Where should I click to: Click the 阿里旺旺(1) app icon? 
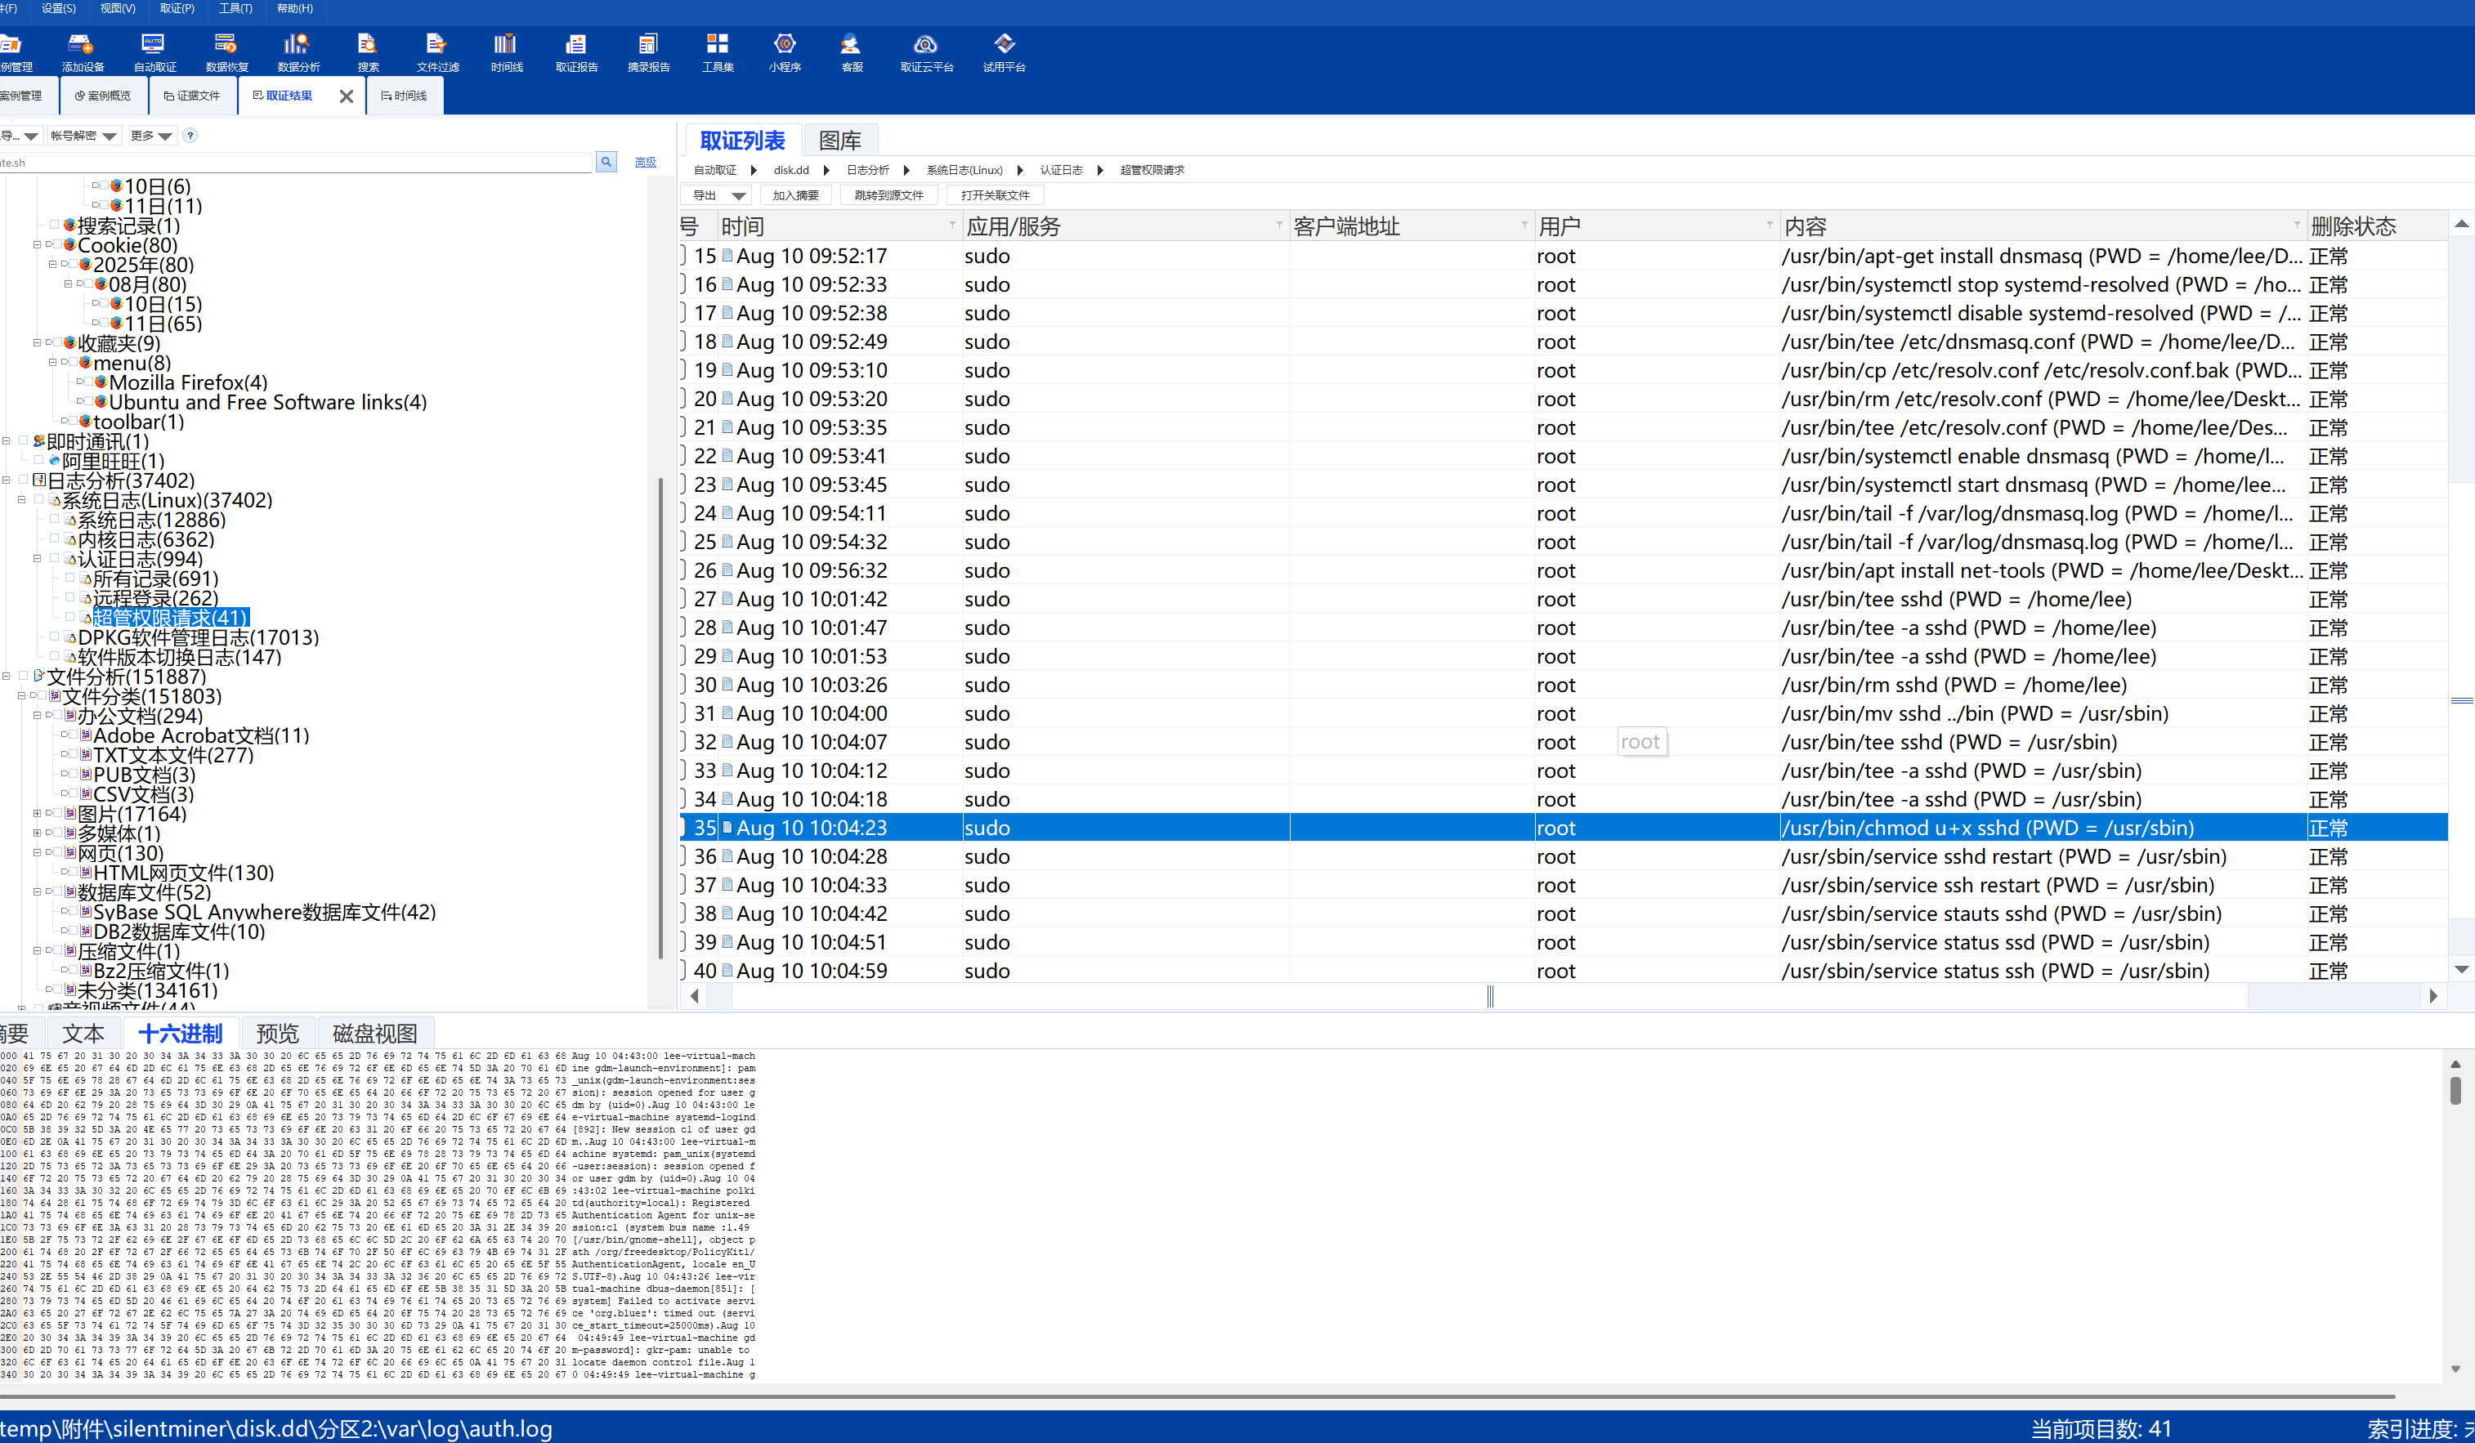55,460
